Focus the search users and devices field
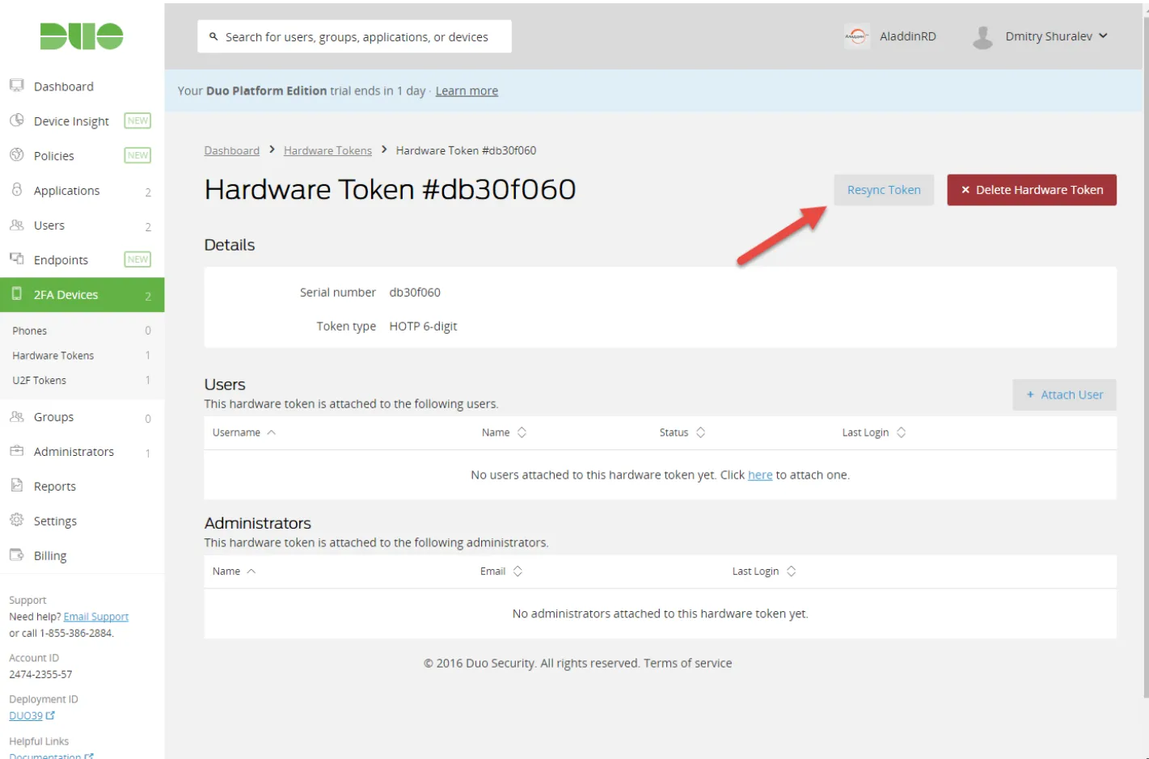Viewport: 1149px width, 759px height. [354, 36]
